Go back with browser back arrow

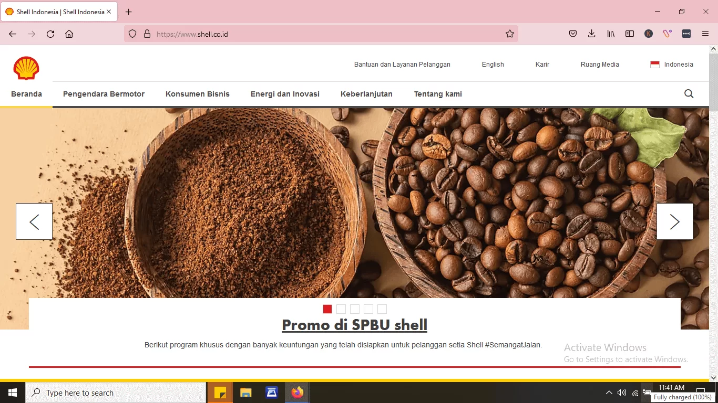point(13,34)
